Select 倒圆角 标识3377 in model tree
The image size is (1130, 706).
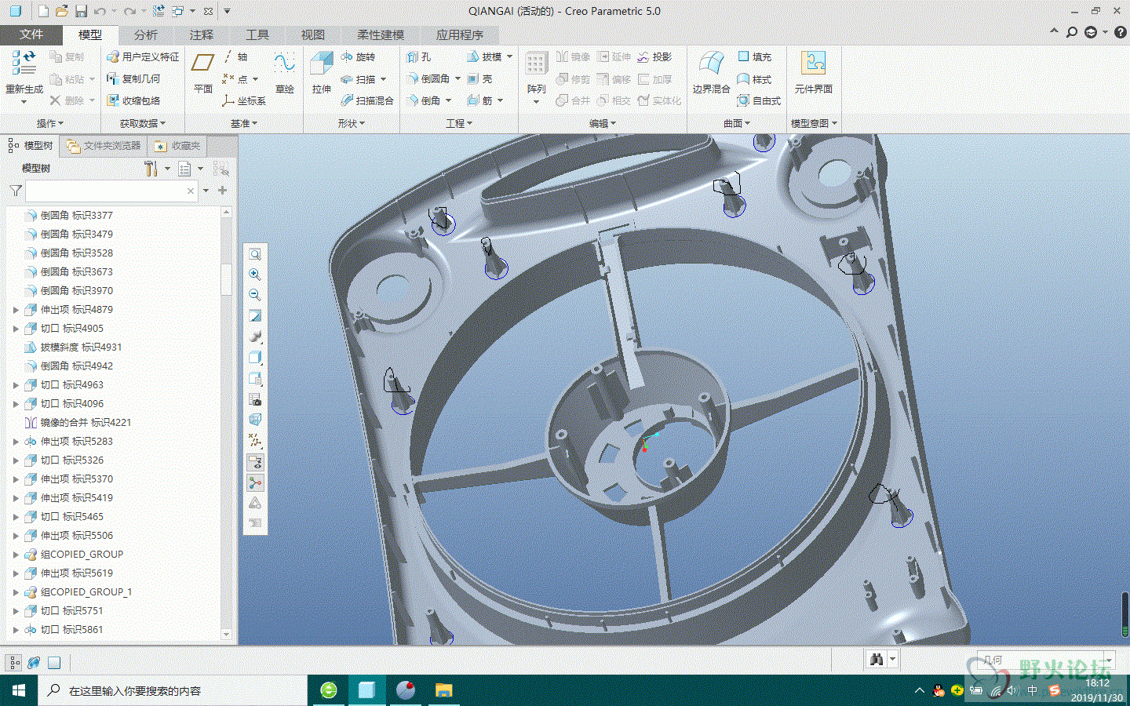tap(69, 216)
